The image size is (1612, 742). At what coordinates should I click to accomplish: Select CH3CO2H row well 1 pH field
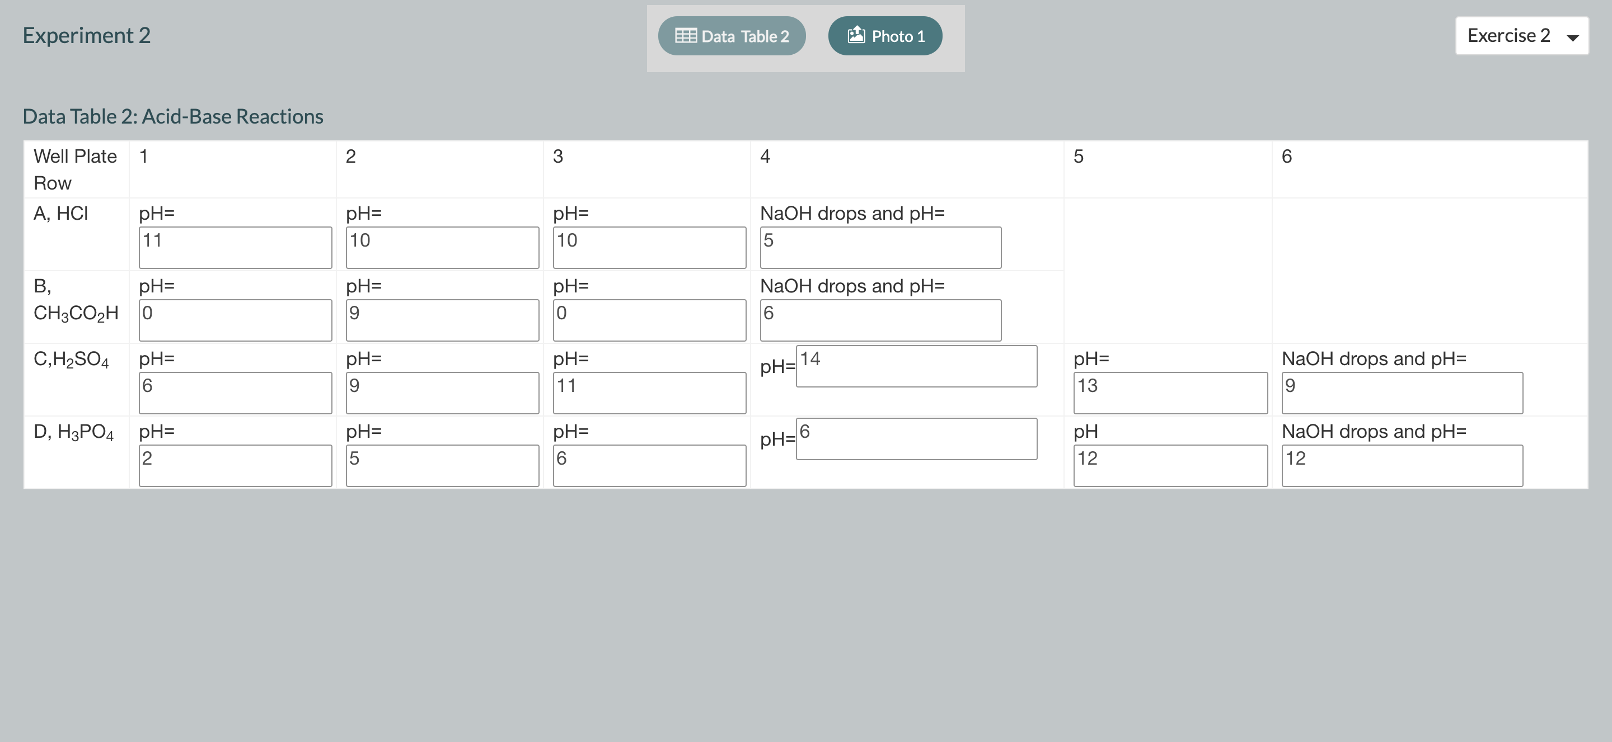pyautogui.click(x=235, y=320)
